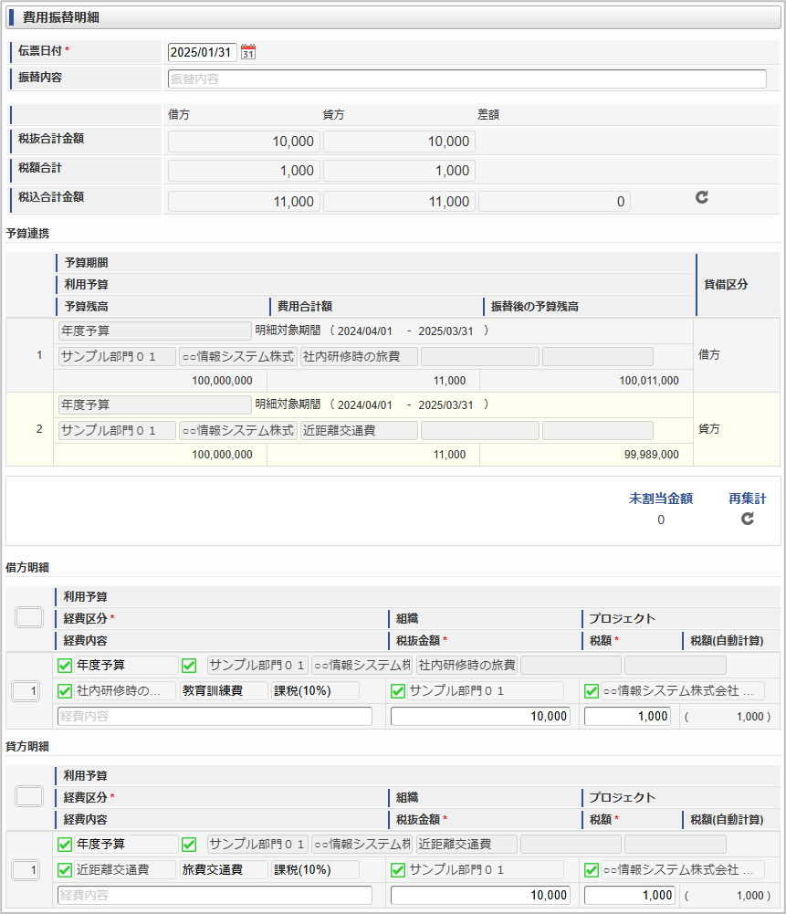Screen dimensions: 786x914
Task: Click the 振替内容 text field
Action: coord(466,79)
